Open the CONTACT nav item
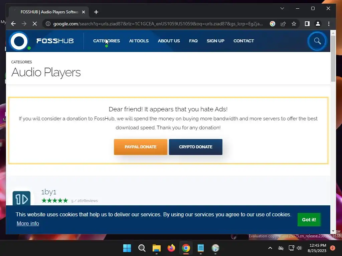Image resolution: width=342 pixels, height=256 pixels. [x=243, y=41]
